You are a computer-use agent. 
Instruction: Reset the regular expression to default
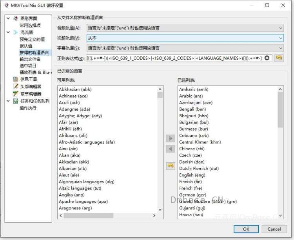pyautogui.click(x=279, y=58)
